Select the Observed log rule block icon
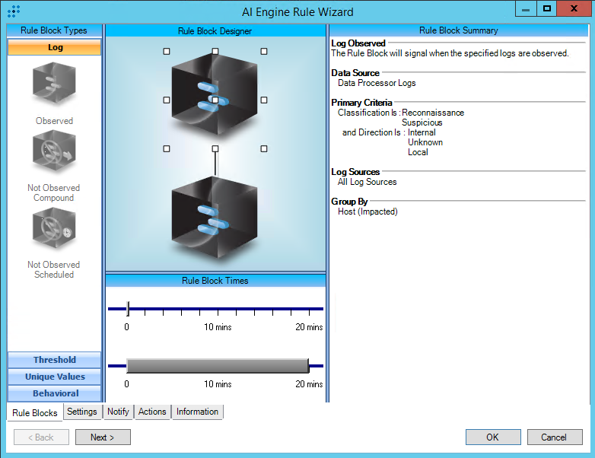 point(54,84)
